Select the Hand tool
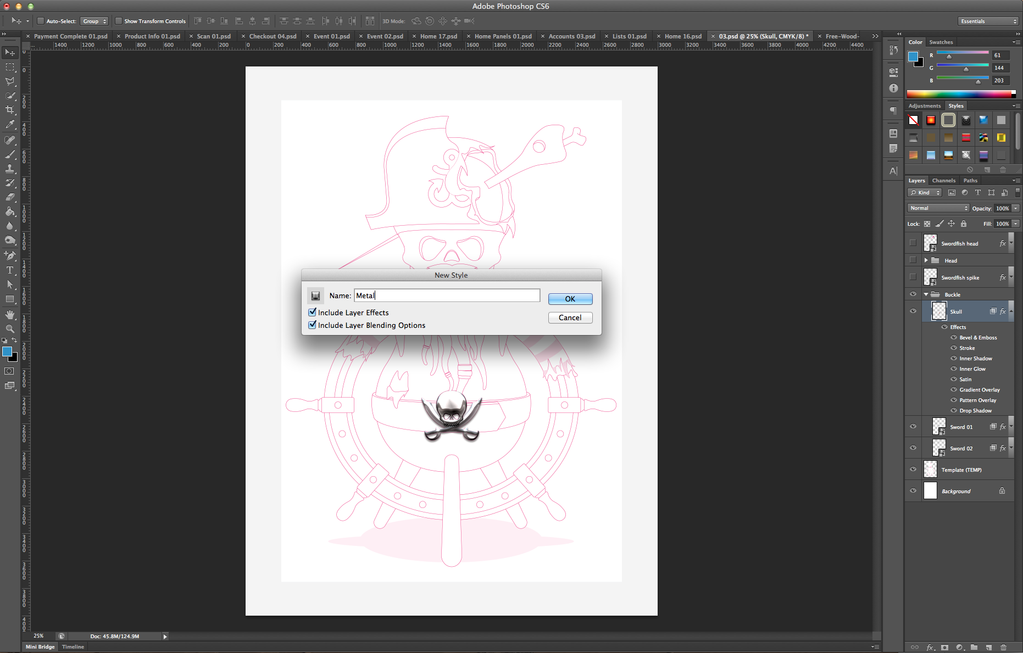 click(x=10, y=314)
